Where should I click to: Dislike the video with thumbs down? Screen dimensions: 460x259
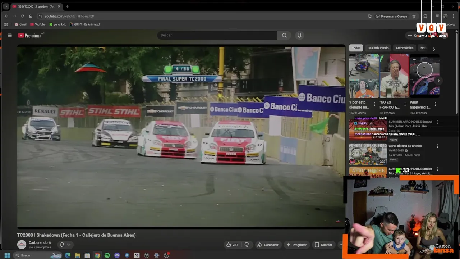[247, 245]
